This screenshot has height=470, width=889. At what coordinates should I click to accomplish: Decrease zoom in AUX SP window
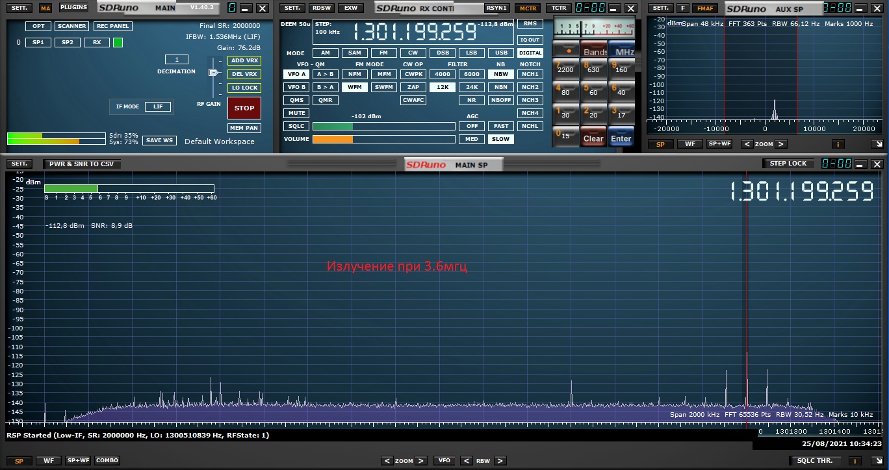(x=747, y=144)
